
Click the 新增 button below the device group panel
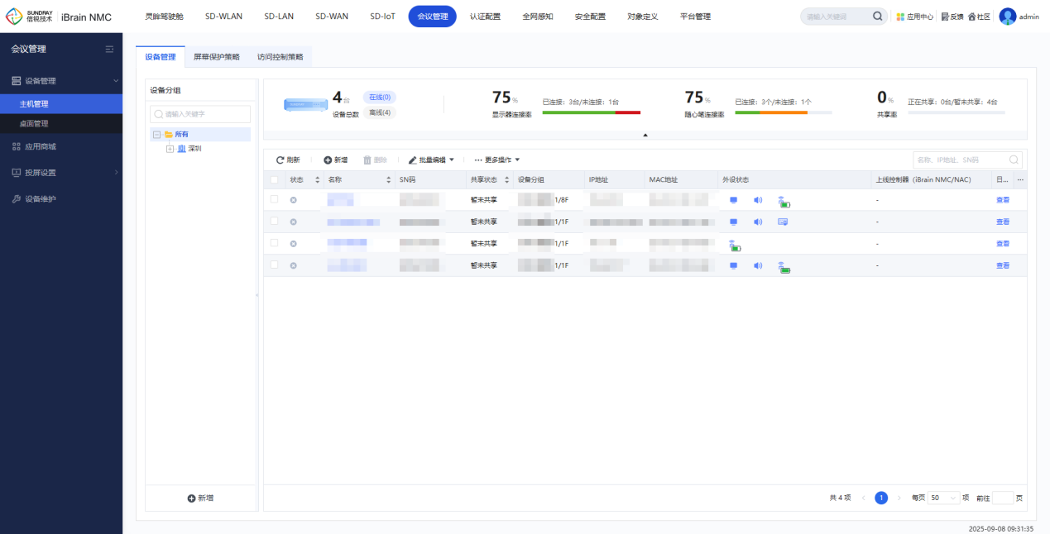pyautogui.click(x=200, y=498)
